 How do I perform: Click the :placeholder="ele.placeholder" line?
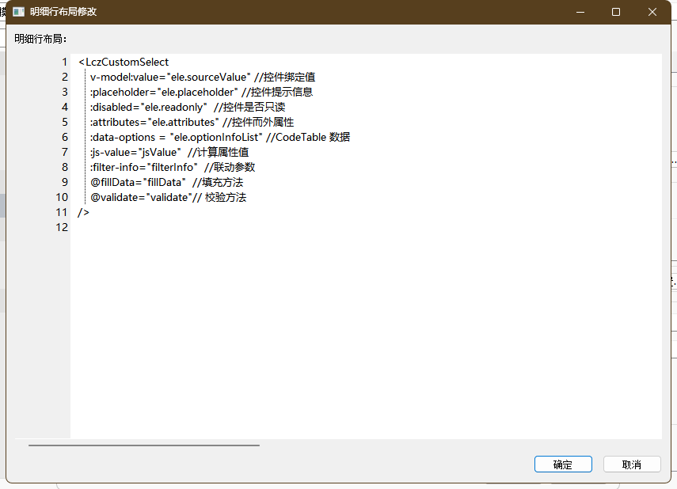tap(201, 92)
